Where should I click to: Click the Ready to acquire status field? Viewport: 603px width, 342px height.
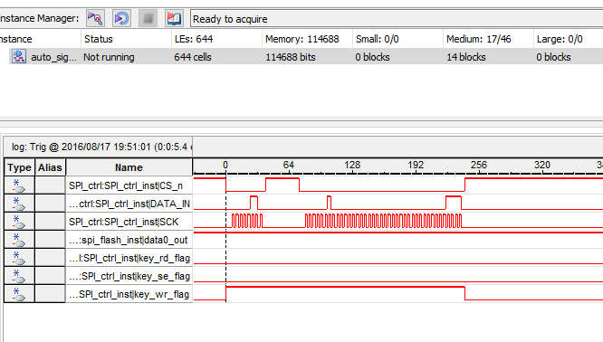[x=397, y=18]
